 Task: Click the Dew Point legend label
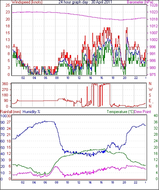point(143,112)
